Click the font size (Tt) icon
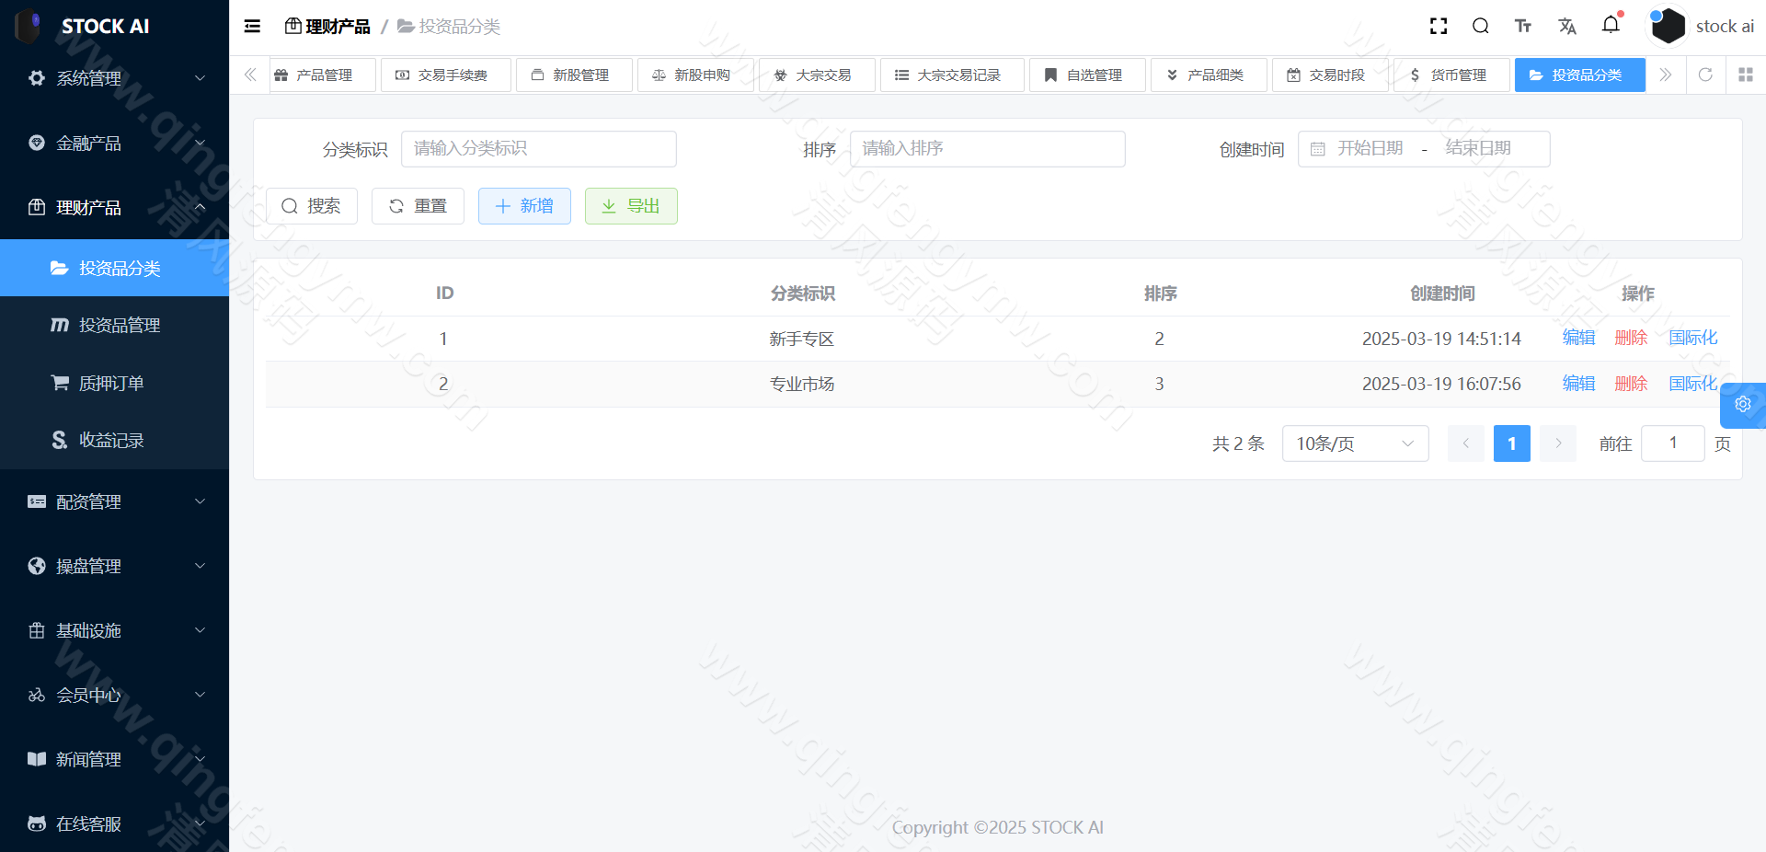 click(x=1522, y=26)
